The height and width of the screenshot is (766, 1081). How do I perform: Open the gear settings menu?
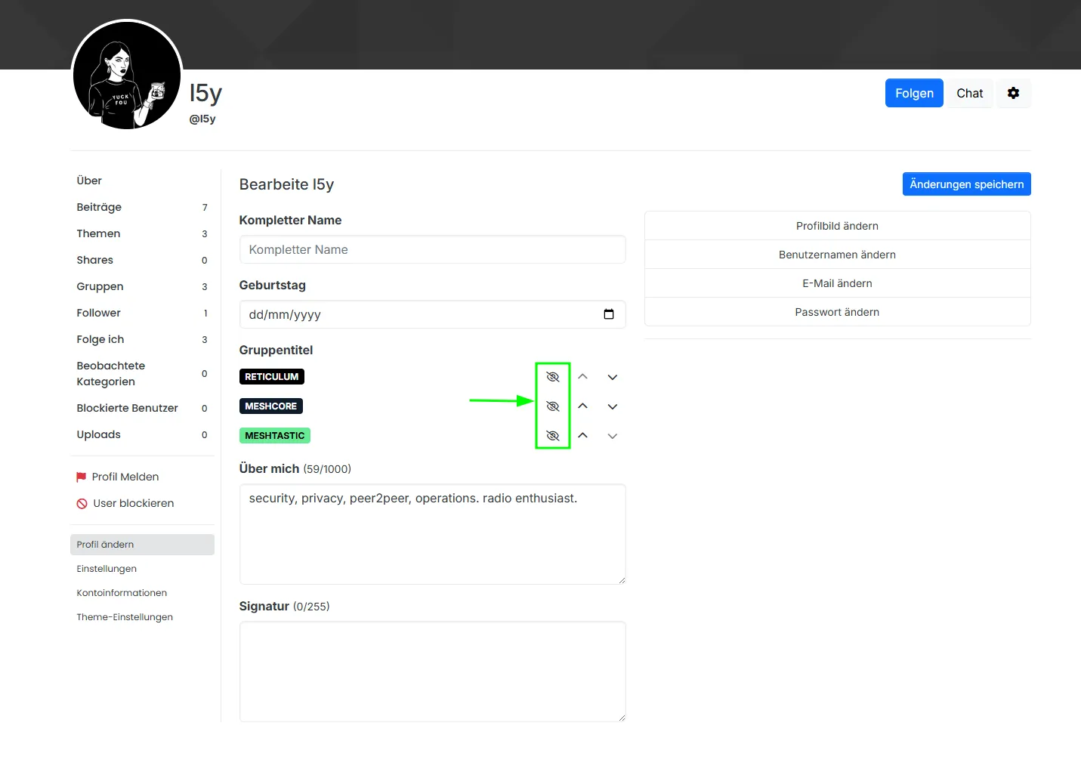coord(1013,93)
